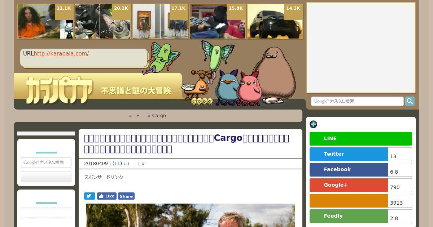Screen dimensions: 433x227
Task: Click the Twitter count 13
Action: click(x=400, y=155)
